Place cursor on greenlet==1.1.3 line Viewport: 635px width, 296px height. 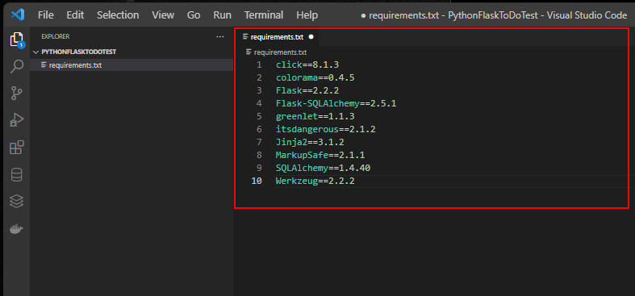(x=315, y=117)
